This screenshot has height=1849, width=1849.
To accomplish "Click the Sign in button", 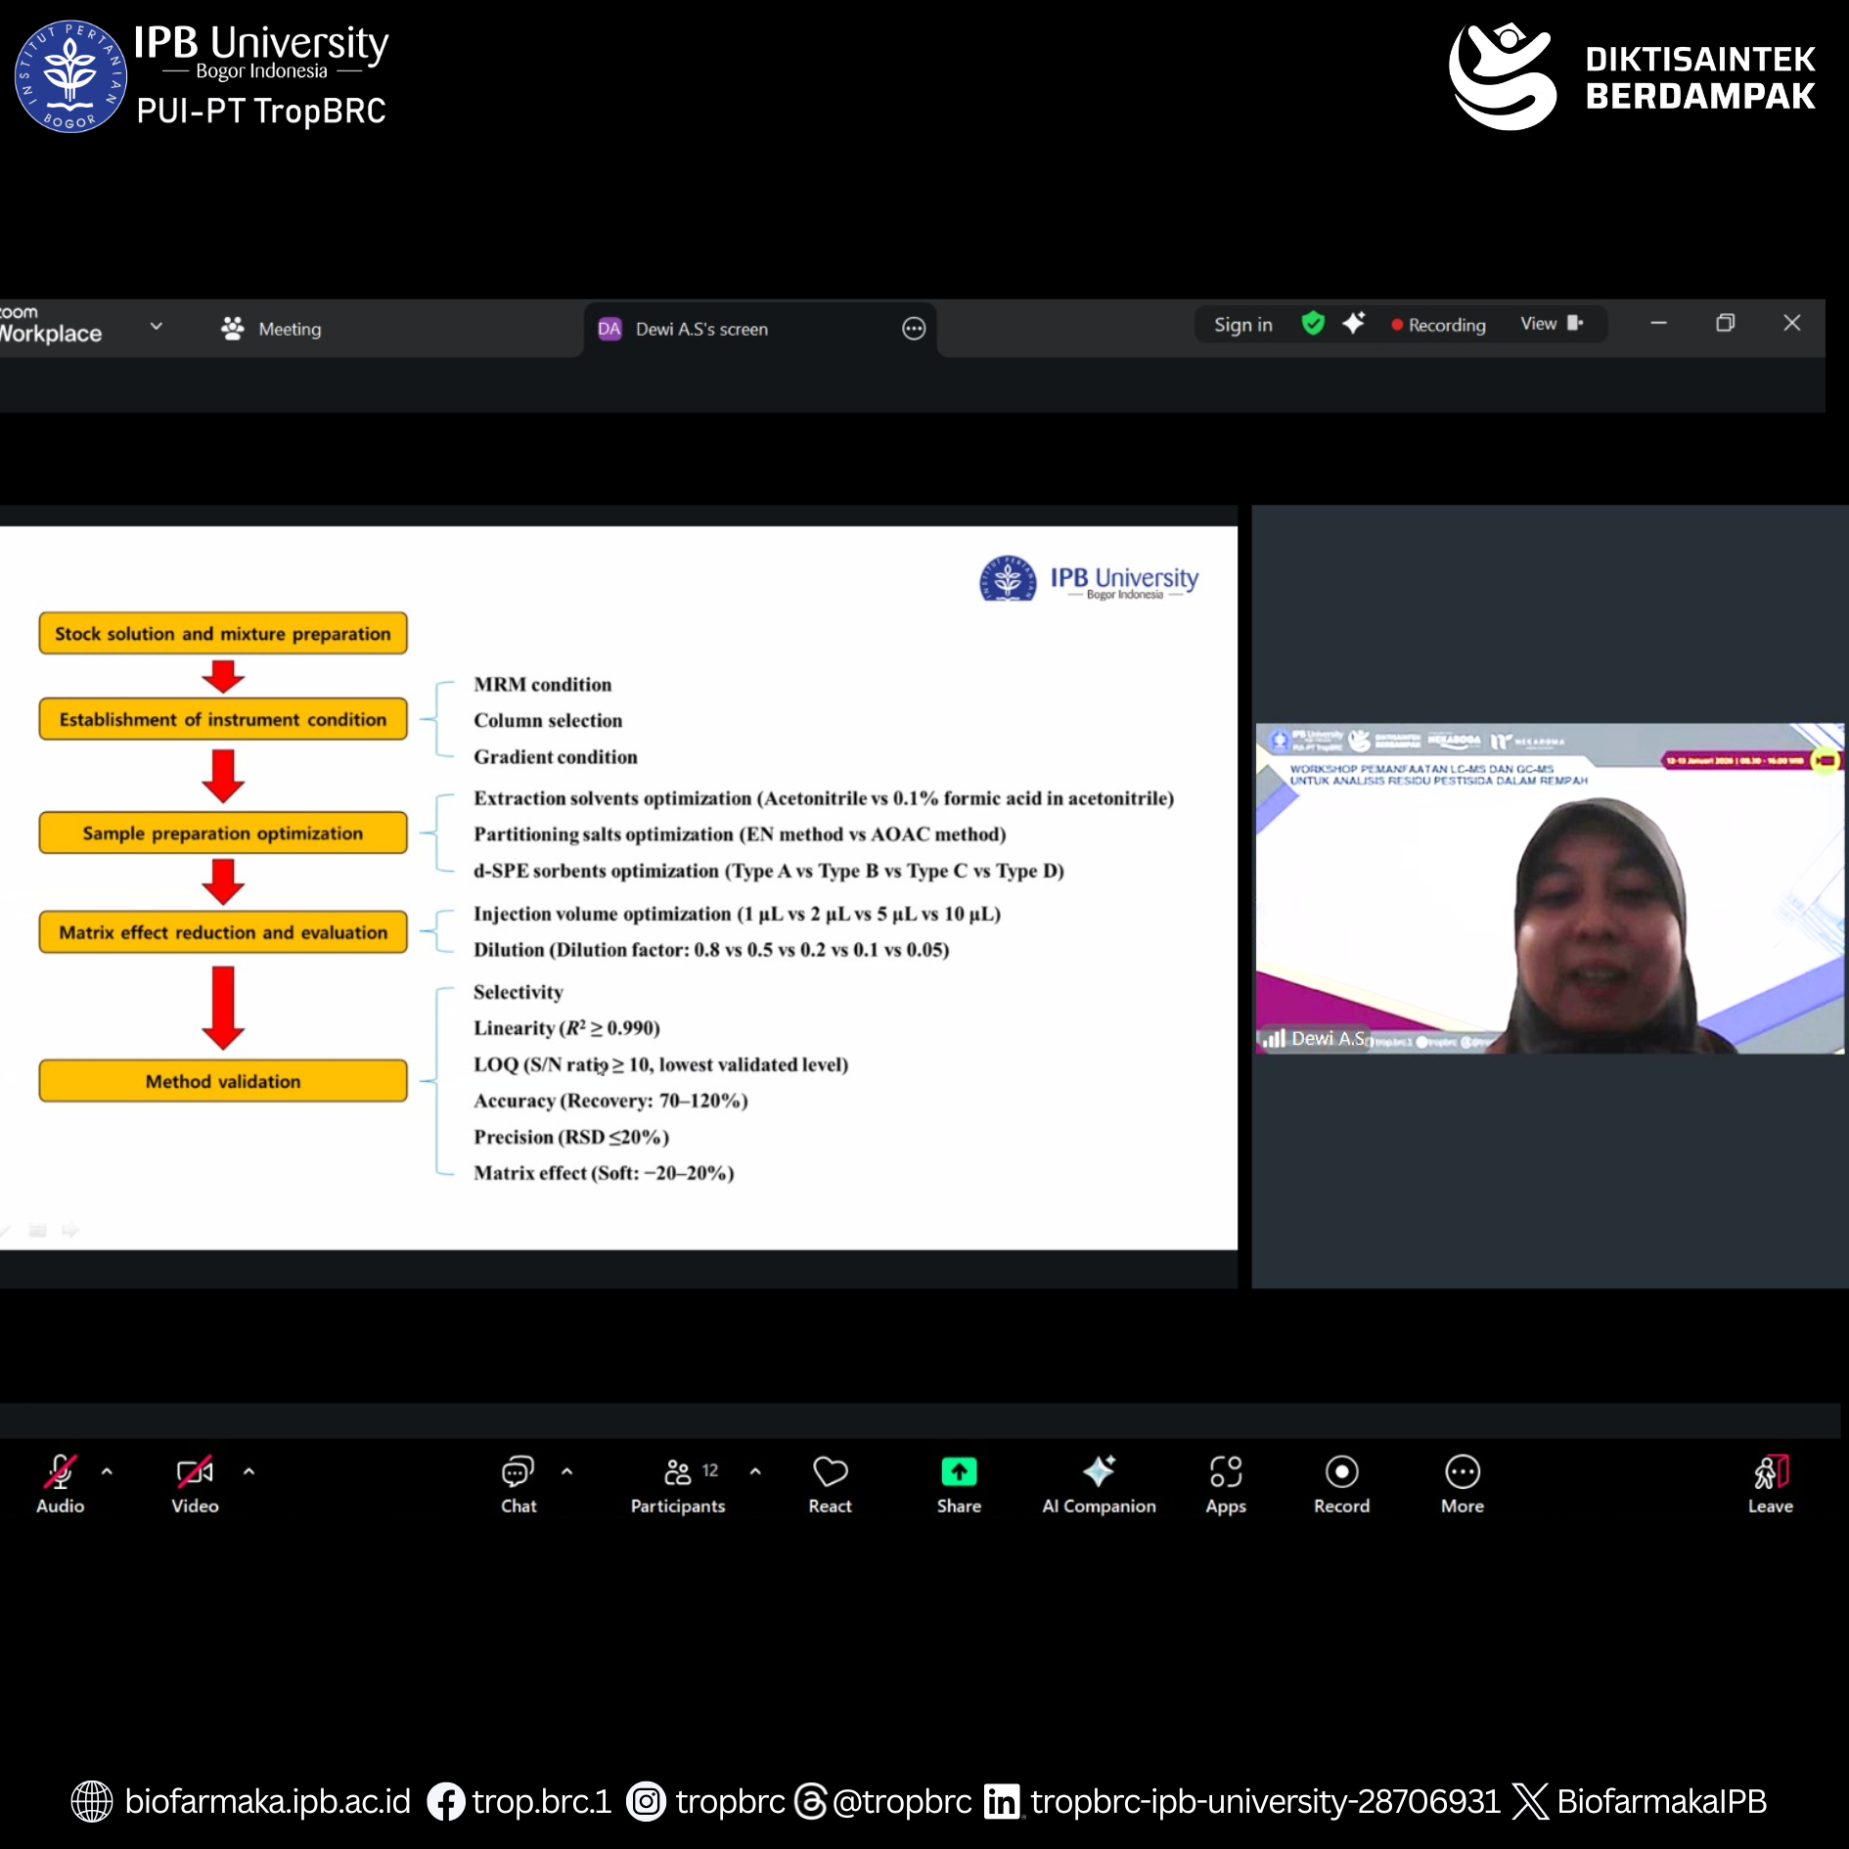I will pyautogui.click(x=1242, y=325).
